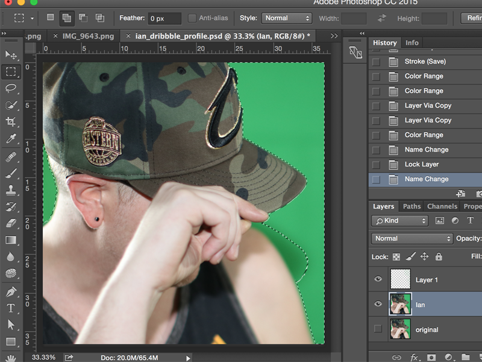The width and height of the screenshot is (482, 362).
Task: Open the IMG_9643.png document tab
Action: 88,36
